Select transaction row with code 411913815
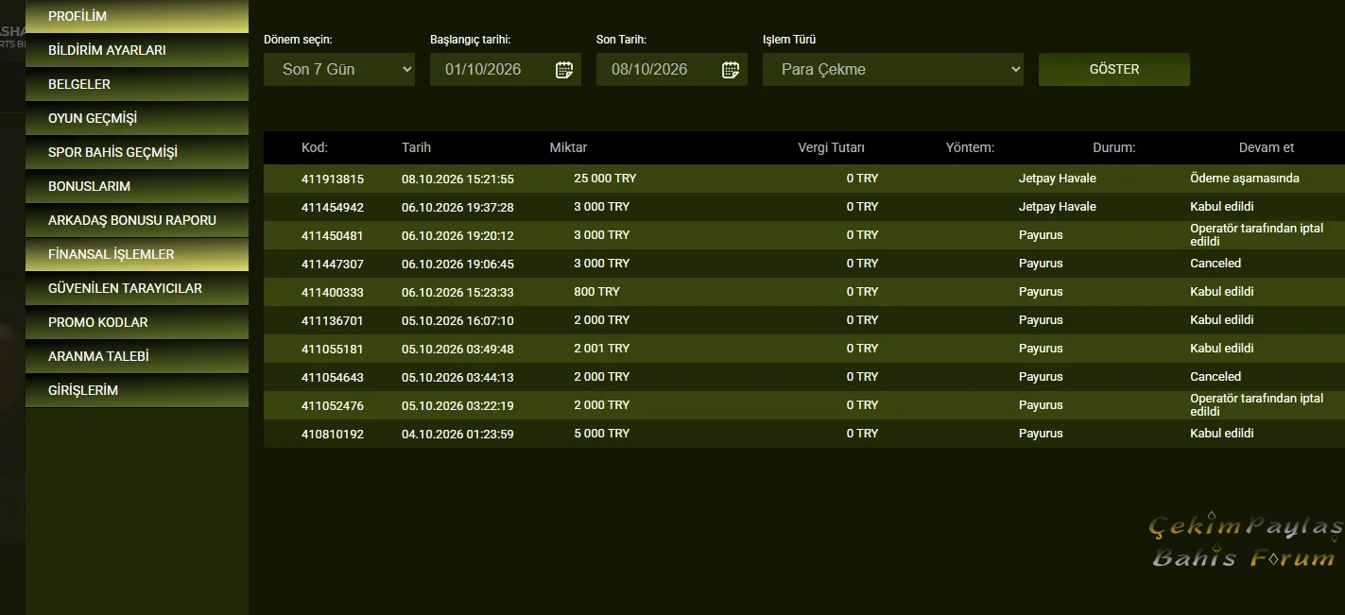Image resolution: width=1345 pixels, height=615 pixels. pos(804,179)
